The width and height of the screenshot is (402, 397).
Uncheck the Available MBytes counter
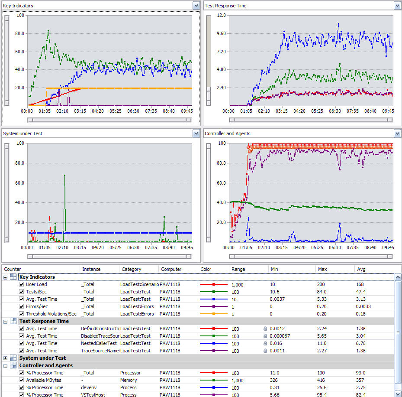tap(22, 380)
